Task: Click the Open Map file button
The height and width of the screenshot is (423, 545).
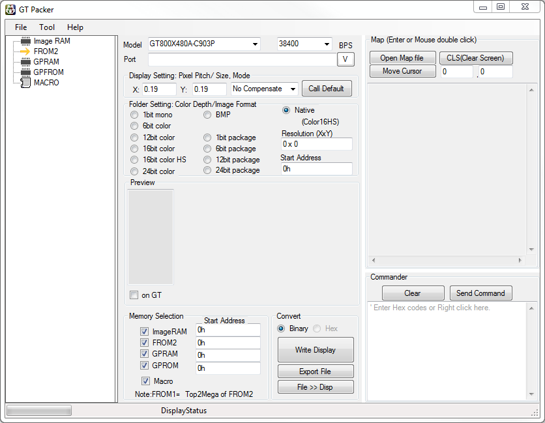Action: tap(402, 58)
